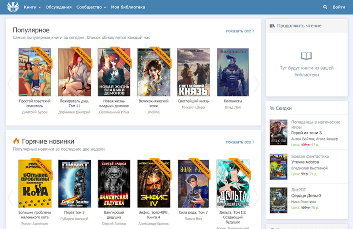Open the Герой из тени 3 discount thumbnail

pos(278,133)
